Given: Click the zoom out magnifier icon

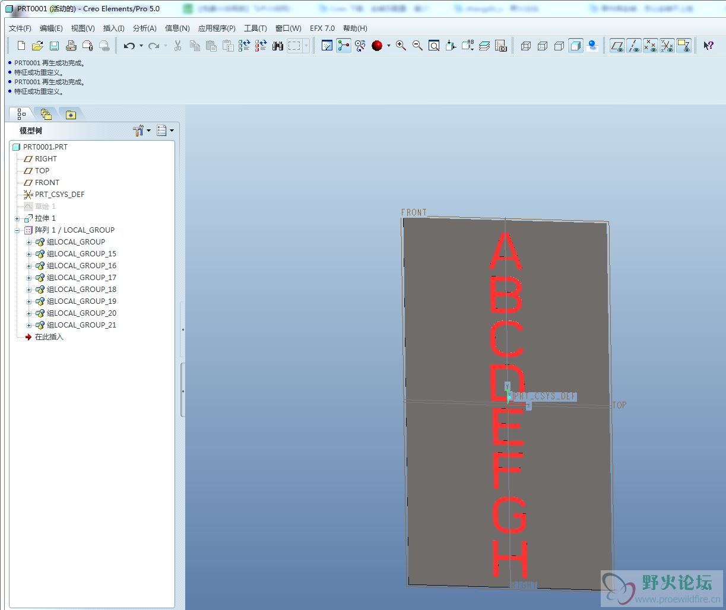Looking at the screenshot, I should pyautogui.click(x=417, y=46).
